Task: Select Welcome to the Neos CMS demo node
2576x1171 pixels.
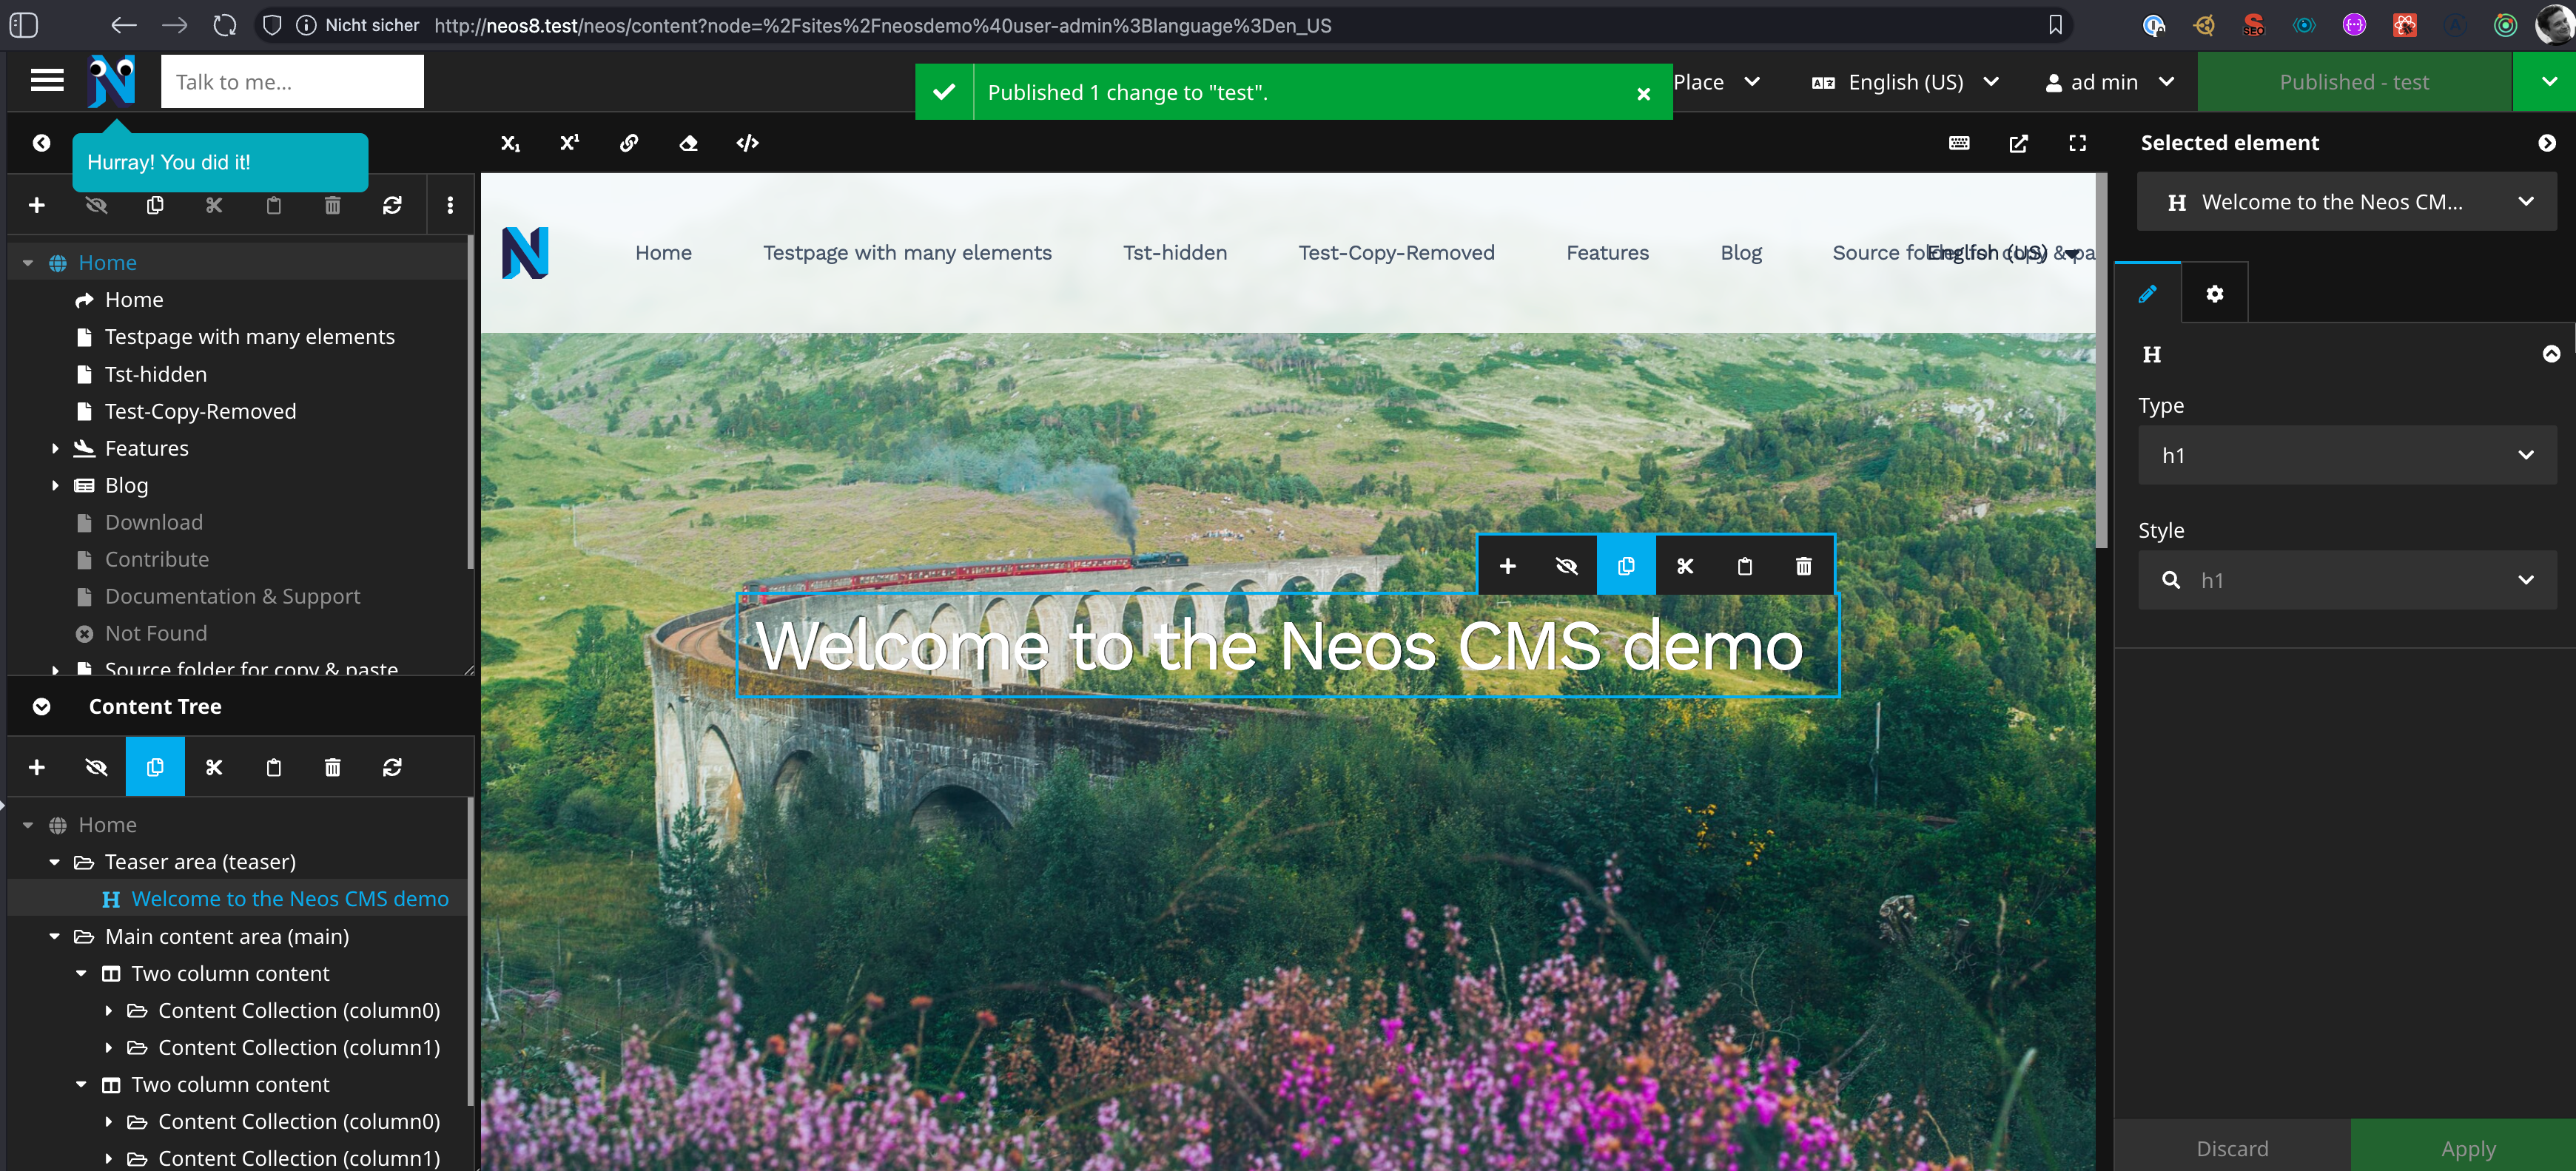Action: tap(290, 899)
